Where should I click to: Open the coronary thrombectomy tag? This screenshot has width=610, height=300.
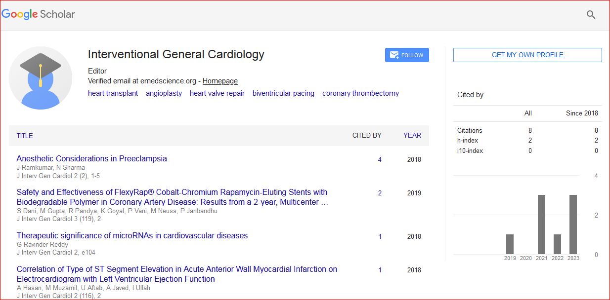(x=360, y=93)
